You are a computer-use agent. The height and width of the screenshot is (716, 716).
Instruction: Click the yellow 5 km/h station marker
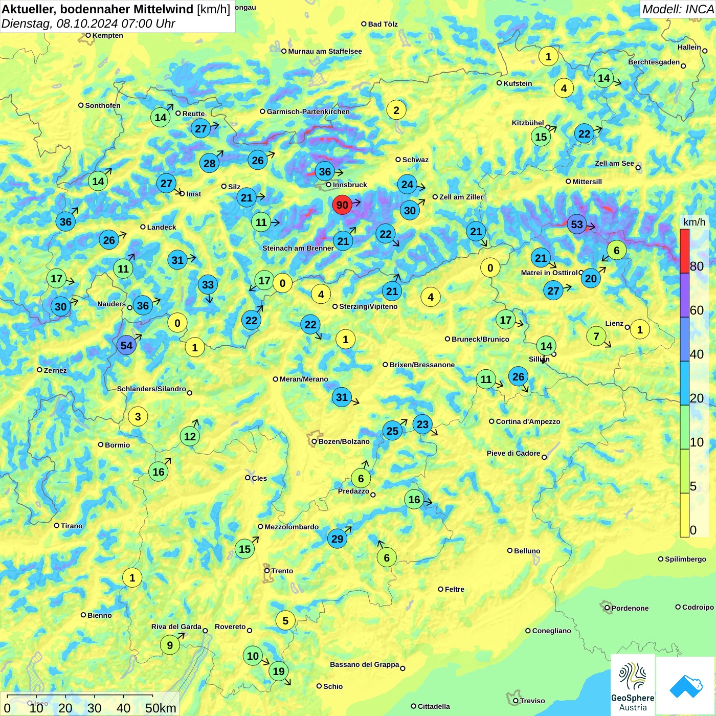pos(285,621)
